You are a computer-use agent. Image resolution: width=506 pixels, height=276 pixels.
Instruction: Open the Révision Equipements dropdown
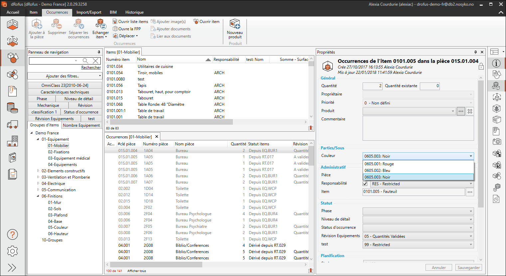pyautogui.click(x=418, y=236)
